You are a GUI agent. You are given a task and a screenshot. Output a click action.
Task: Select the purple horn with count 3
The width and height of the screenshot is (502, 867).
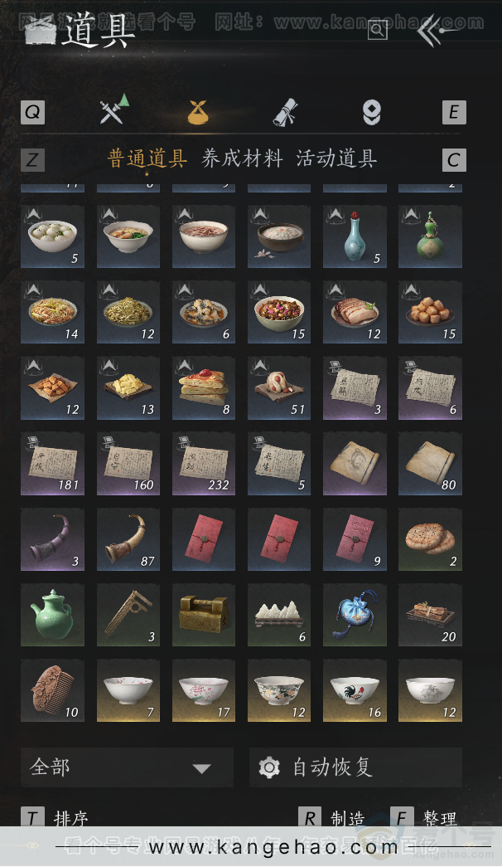(52, 539)
